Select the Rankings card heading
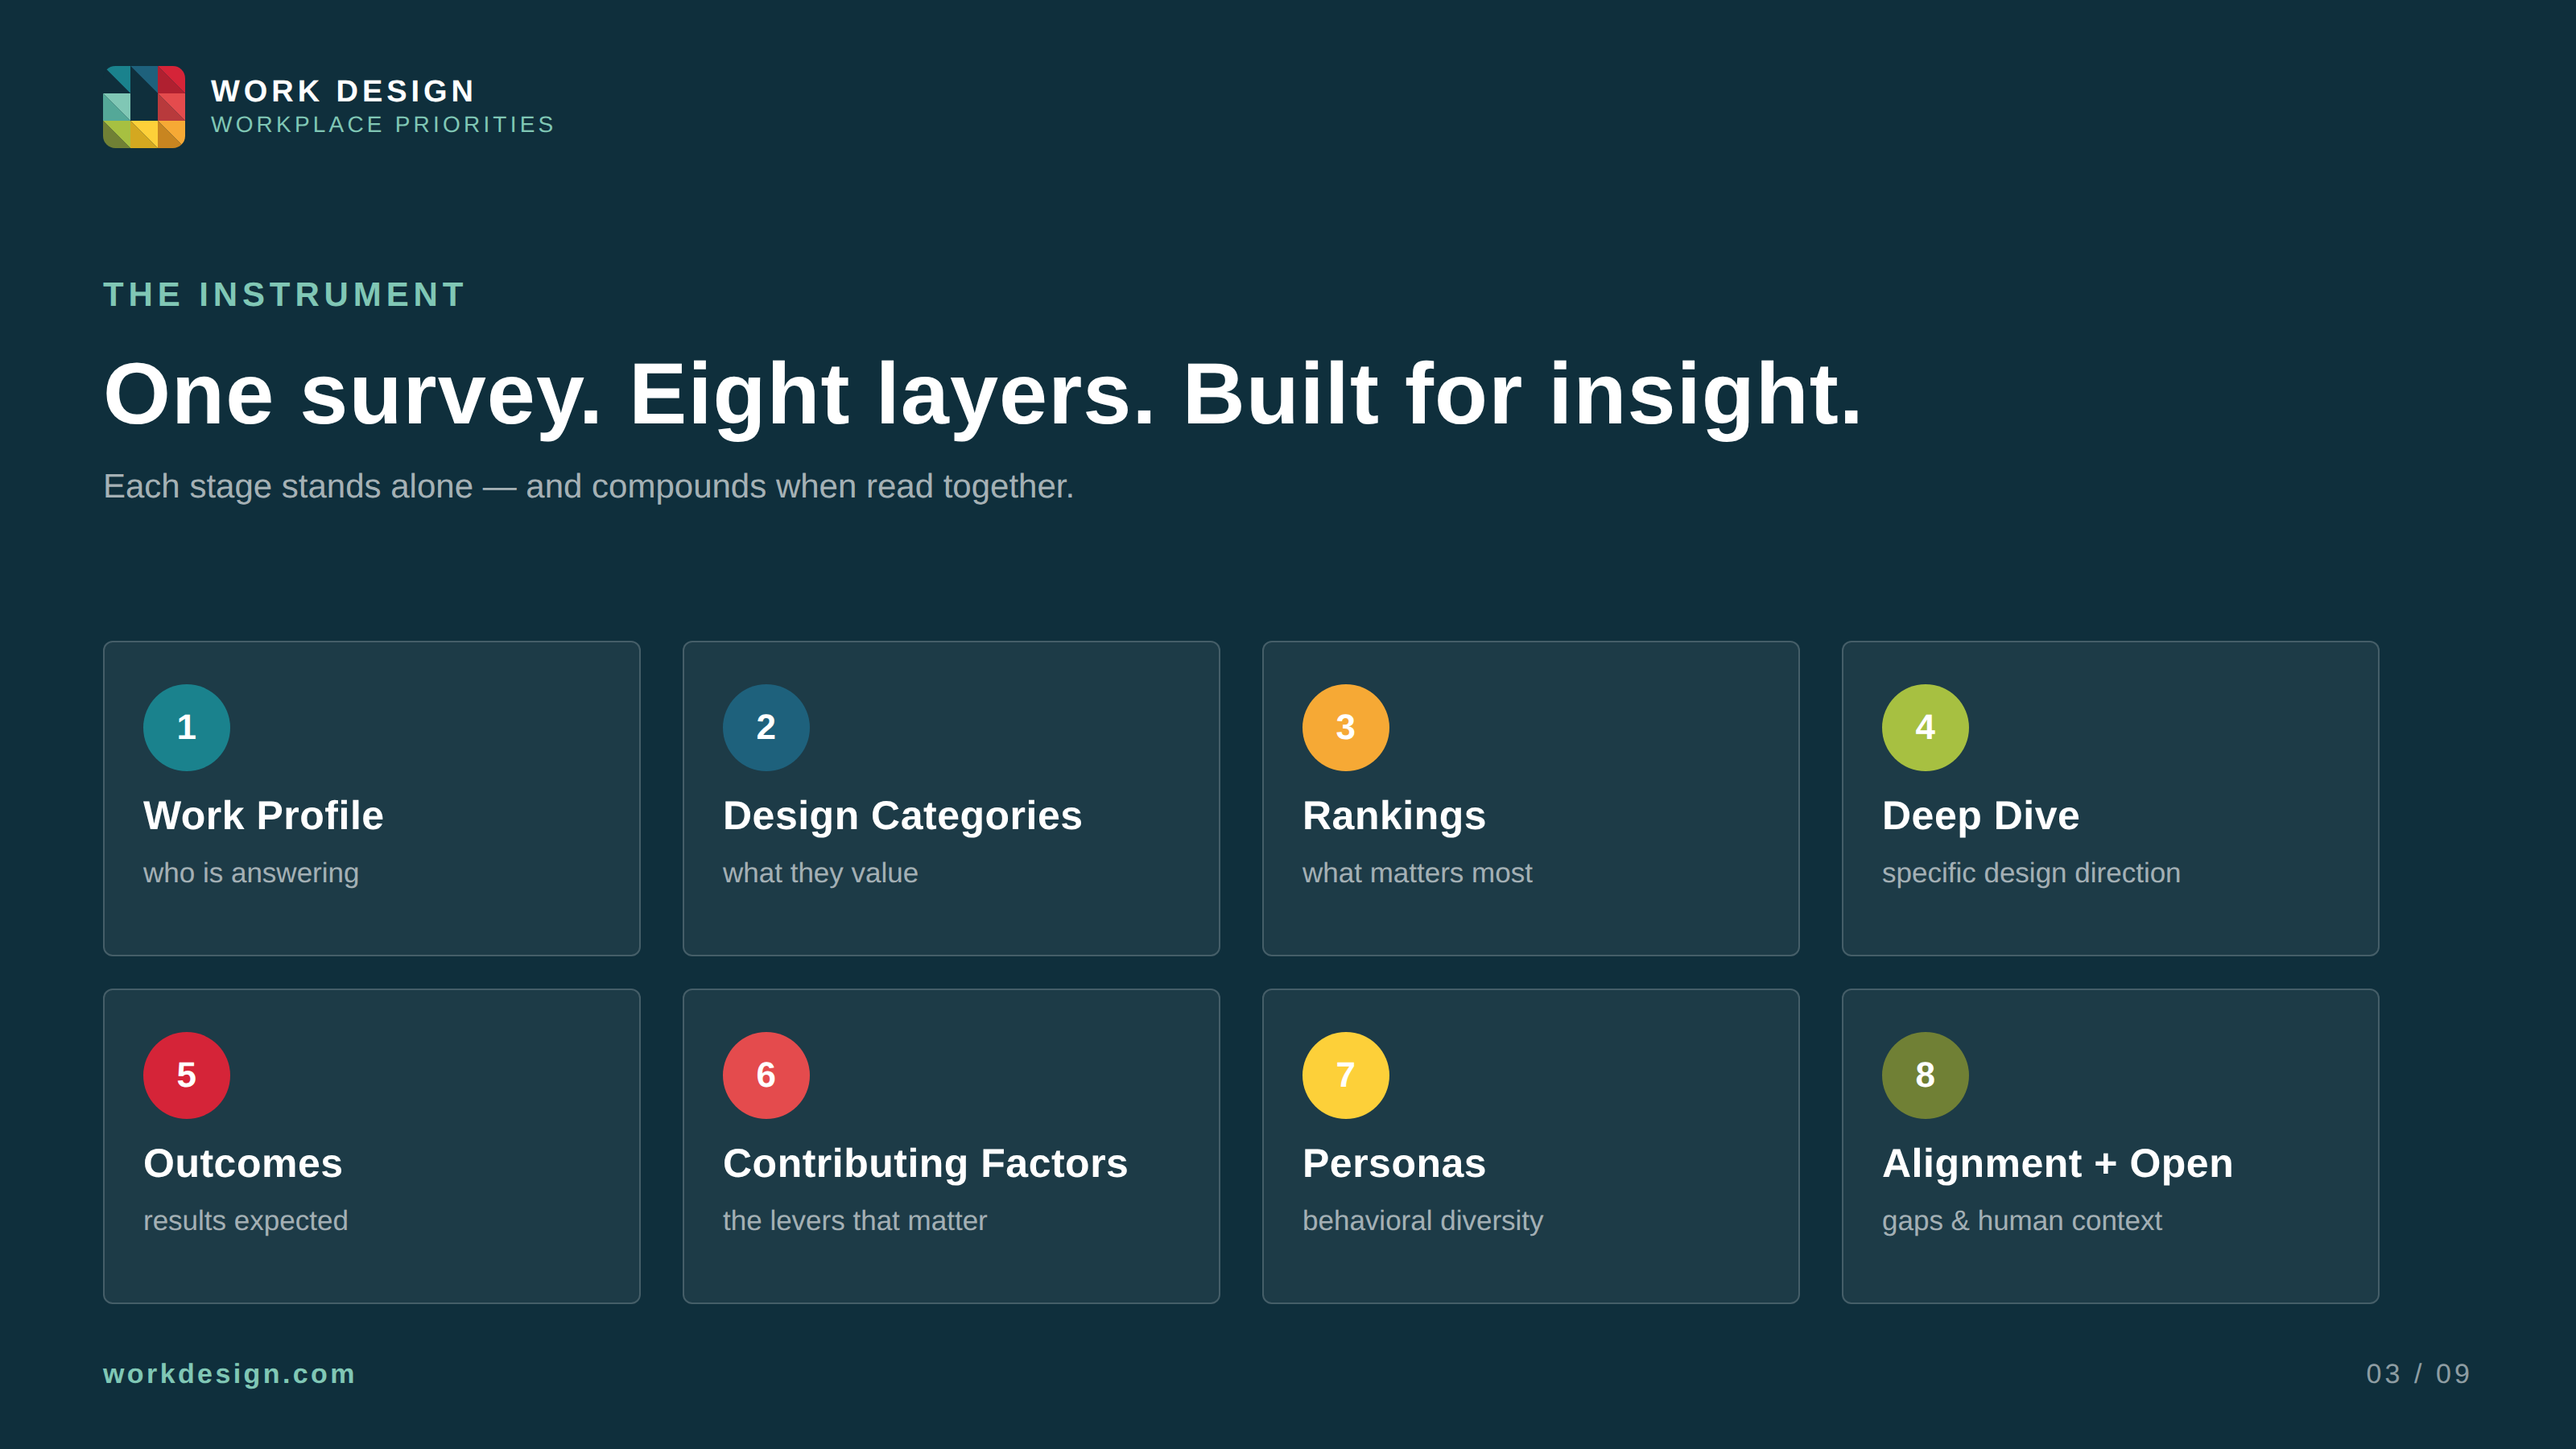Screen dimensions: 2576x1449 [x=1394, y=815]
